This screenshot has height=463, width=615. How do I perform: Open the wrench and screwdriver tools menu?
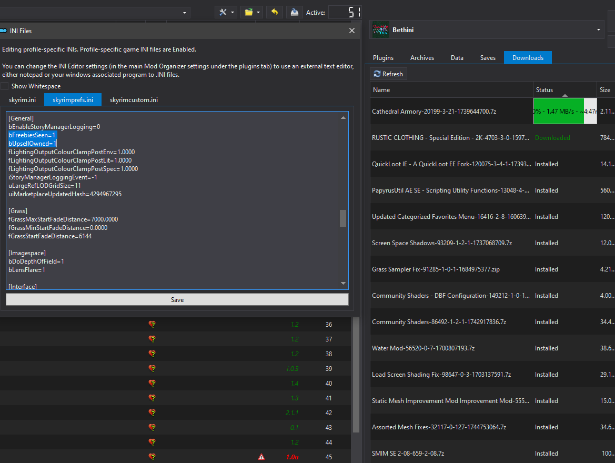pos(223,12)
